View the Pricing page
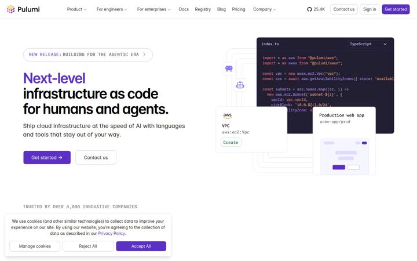The height and width of the screenshot is (261, 417). coord(239,9)
